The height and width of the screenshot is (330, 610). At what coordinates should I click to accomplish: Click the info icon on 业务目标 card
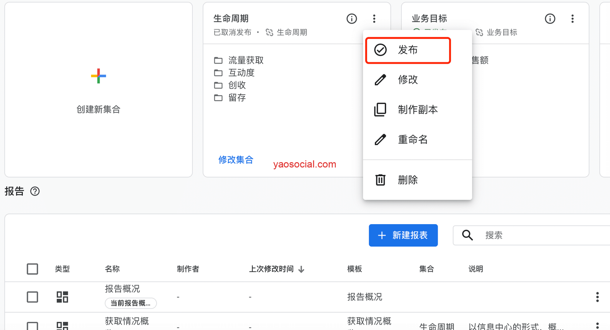[550, 19]
